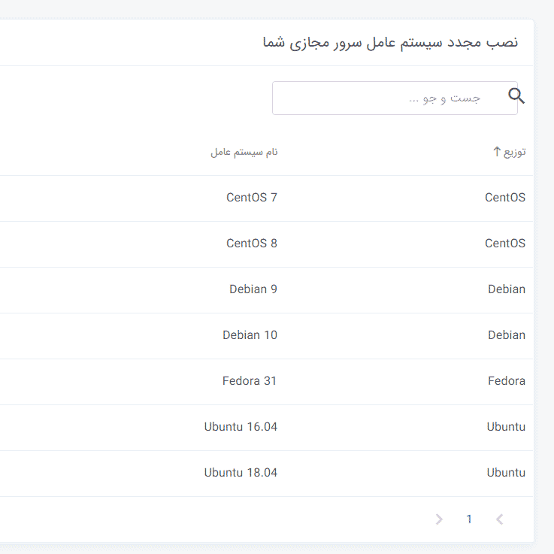Click Ubuntu distribution cell in Ubuntu 18.04 row
The height and width of the screenshot is (554, 554).
coord(506,472)
